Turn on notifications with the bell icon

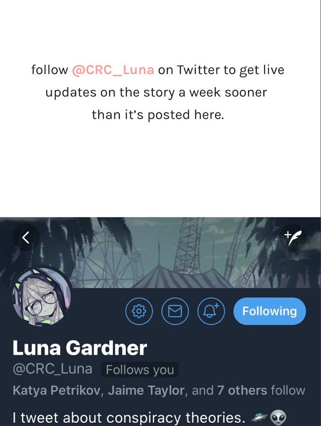[211, 311]
